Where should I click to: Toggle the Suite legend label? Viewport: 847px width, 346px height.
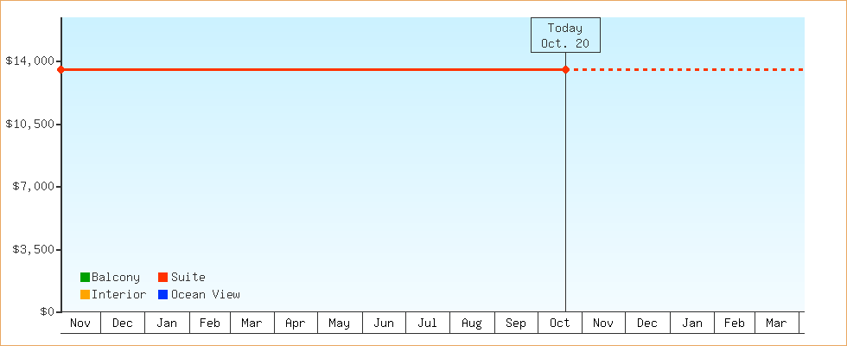(188, 278)
